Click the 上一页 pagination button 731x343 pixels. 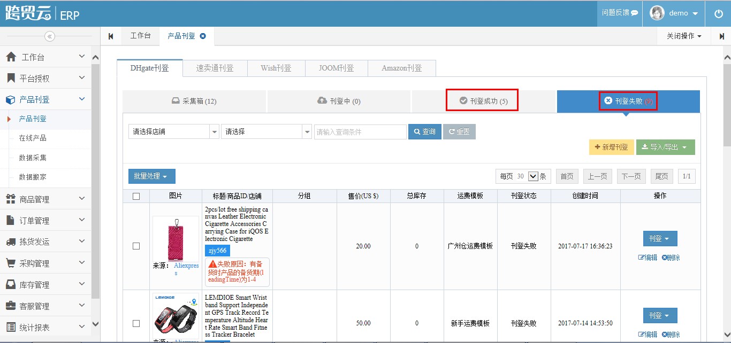pyautogui.click(x=598, y=176)
